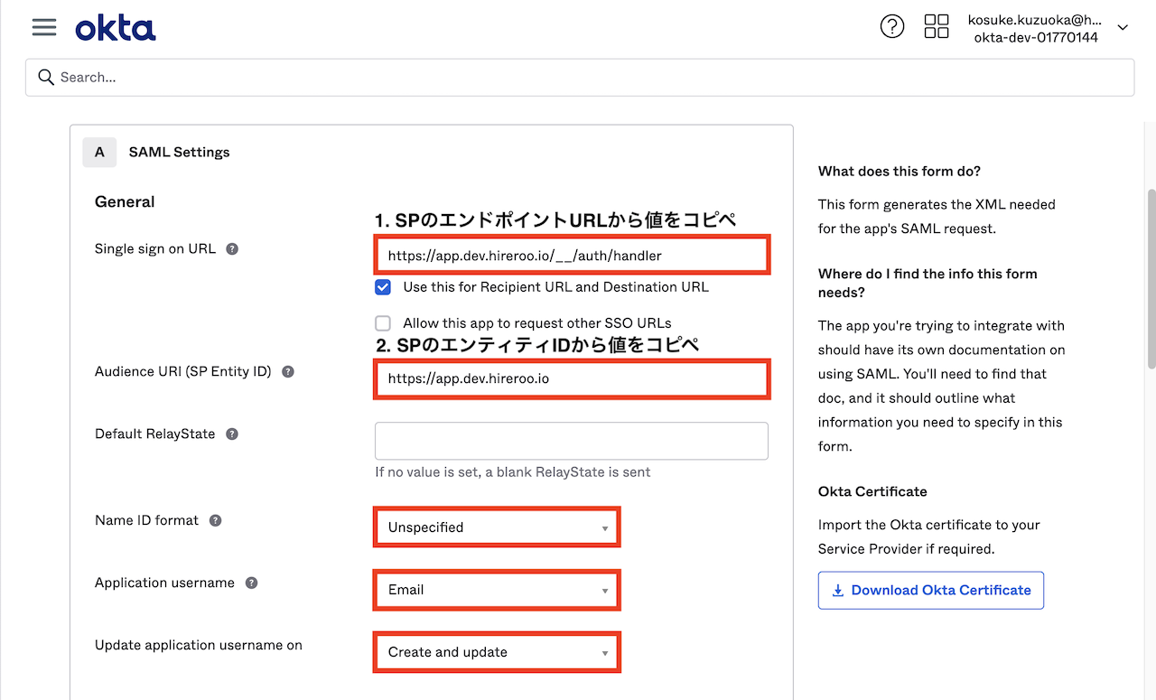Open the apps grid icon
1156x700 pixels.
[937, 26]
